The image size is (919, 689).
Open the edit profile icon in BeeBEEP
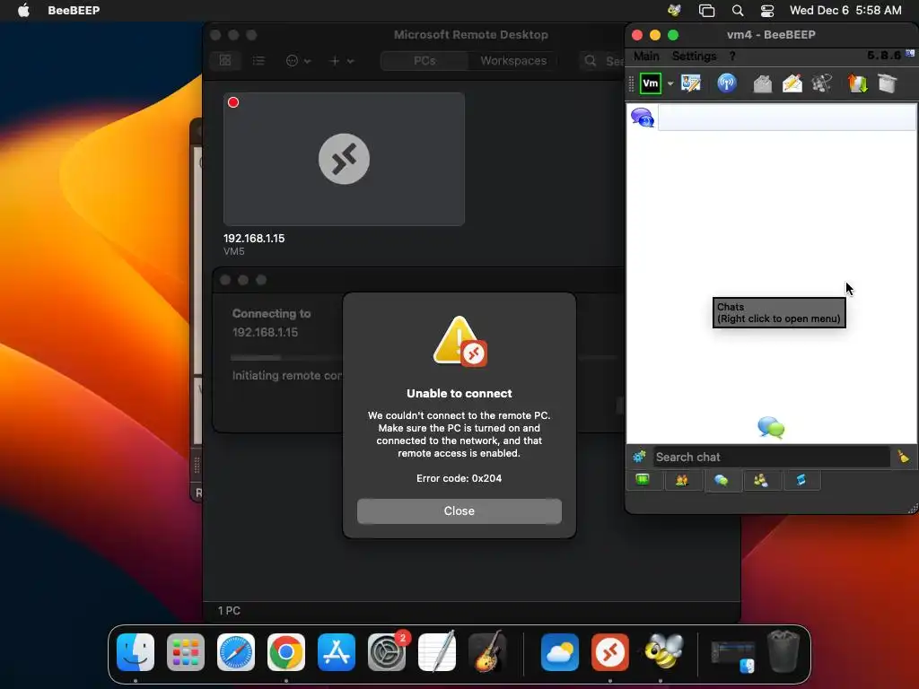click(x=690, y=83)
